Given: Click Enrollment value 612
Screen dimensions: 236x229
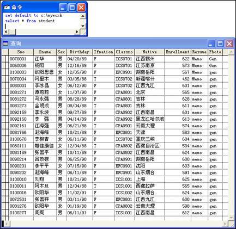Looking at the screenshot, I should click(x=178, y=213).
